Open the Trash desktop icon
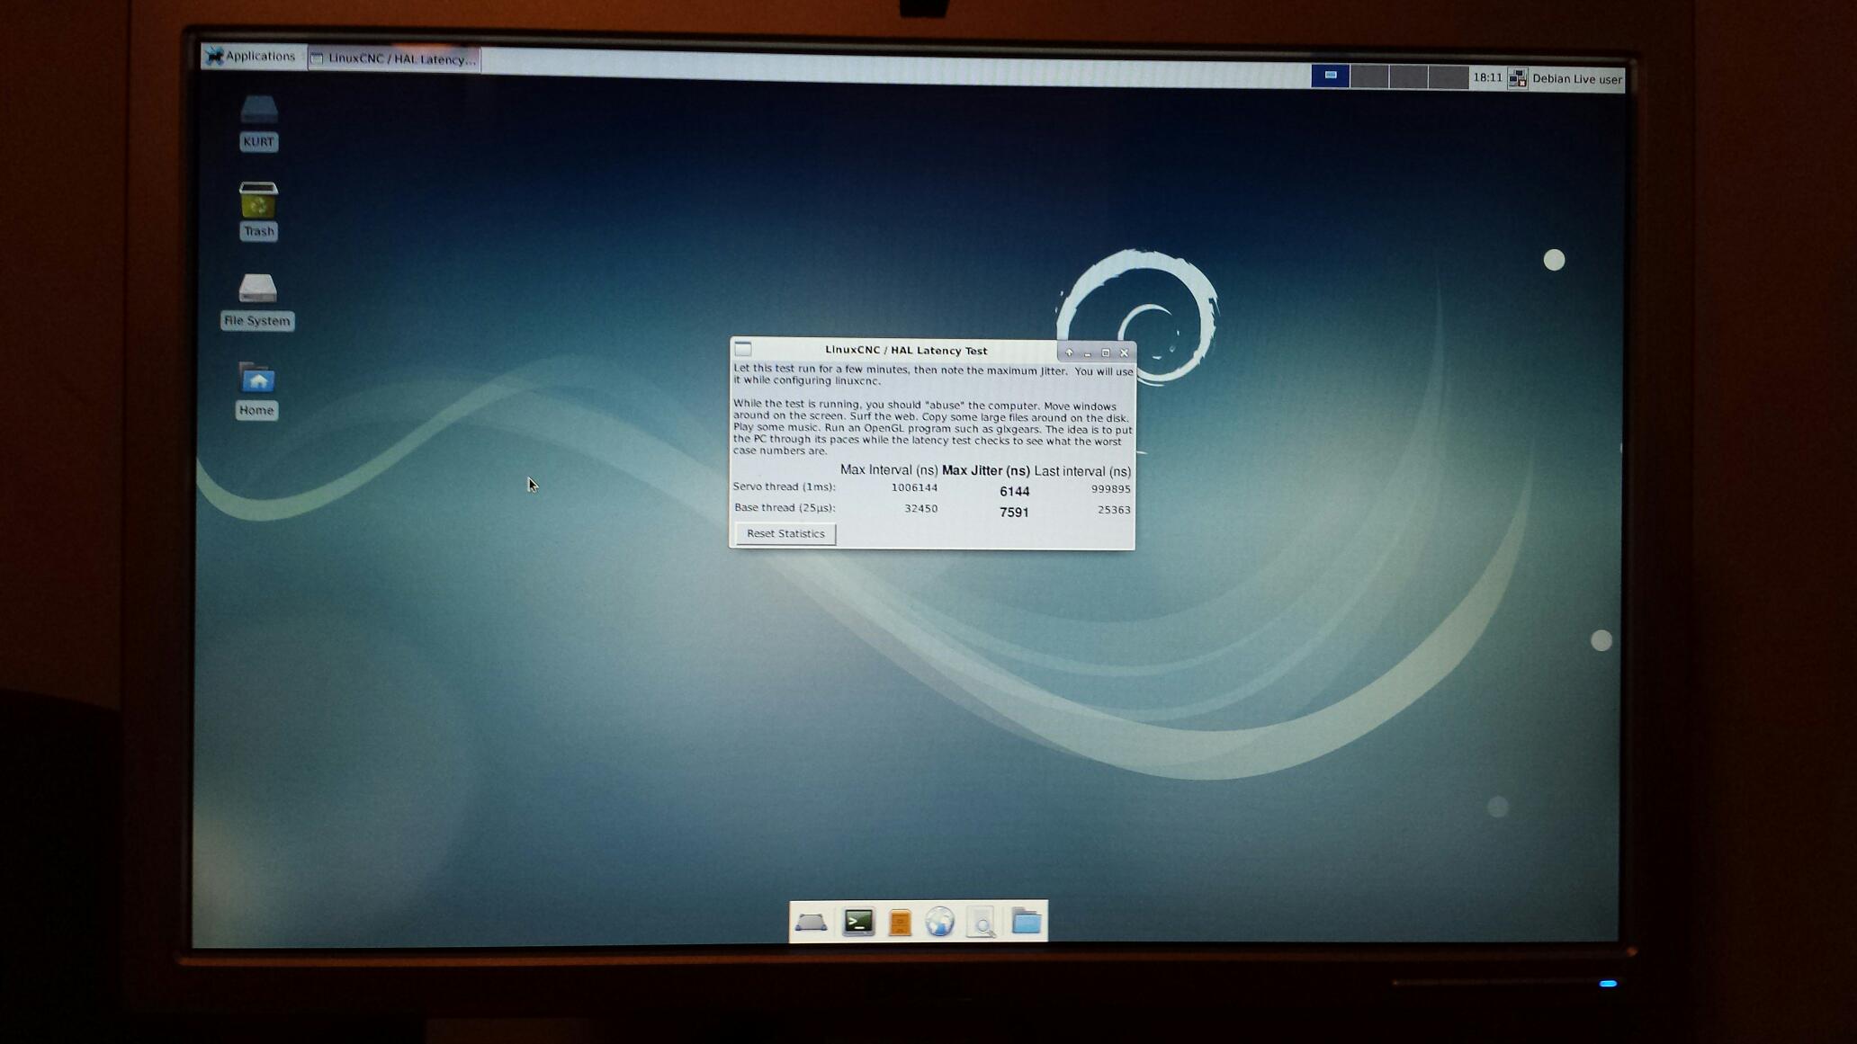Viewport: 1857px width, 1044px height. (258, 210)
